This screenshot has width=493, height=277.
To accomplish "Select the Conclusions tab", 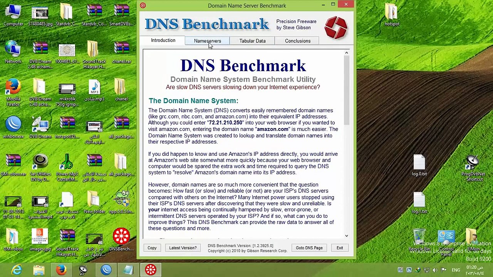I will coord(297,41).
